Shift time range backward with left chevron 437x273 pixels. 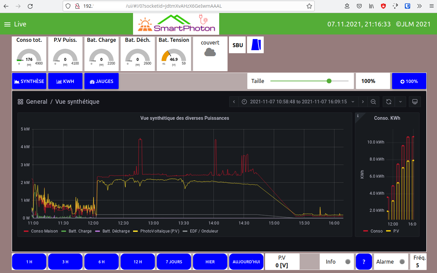click(x=234, y=102)
